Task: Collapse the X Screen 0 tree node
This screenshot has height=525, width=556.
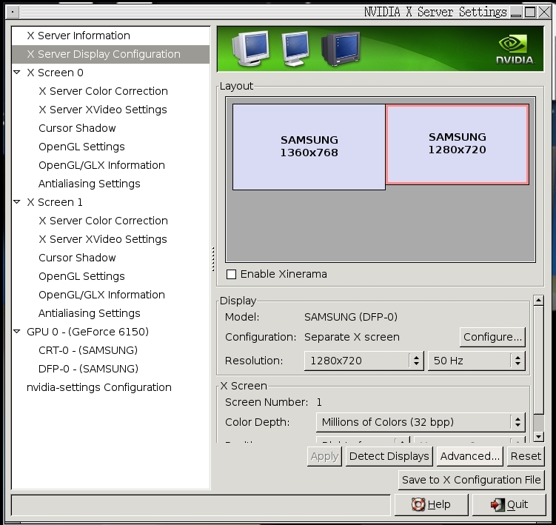Action: click(x=17, y=73)
